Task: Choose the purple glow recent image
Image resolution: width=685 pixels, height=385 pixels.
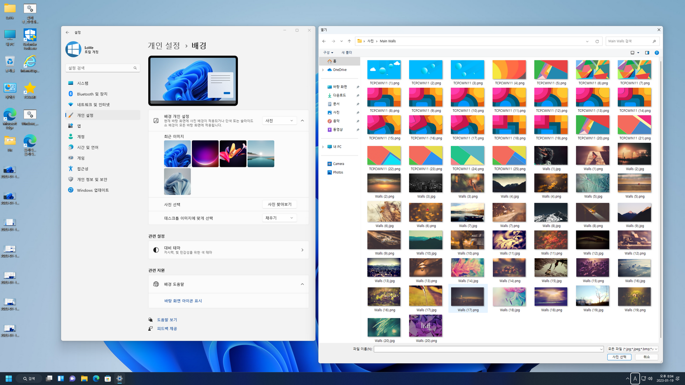Action: [x=205, y=153]
